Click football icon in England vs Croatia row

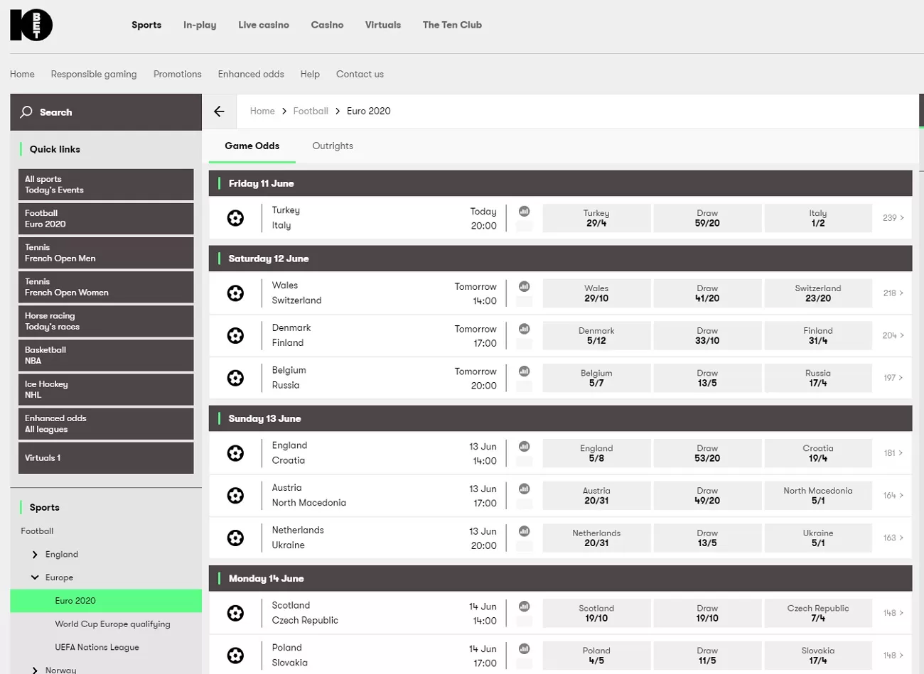[x=235, y=453]
